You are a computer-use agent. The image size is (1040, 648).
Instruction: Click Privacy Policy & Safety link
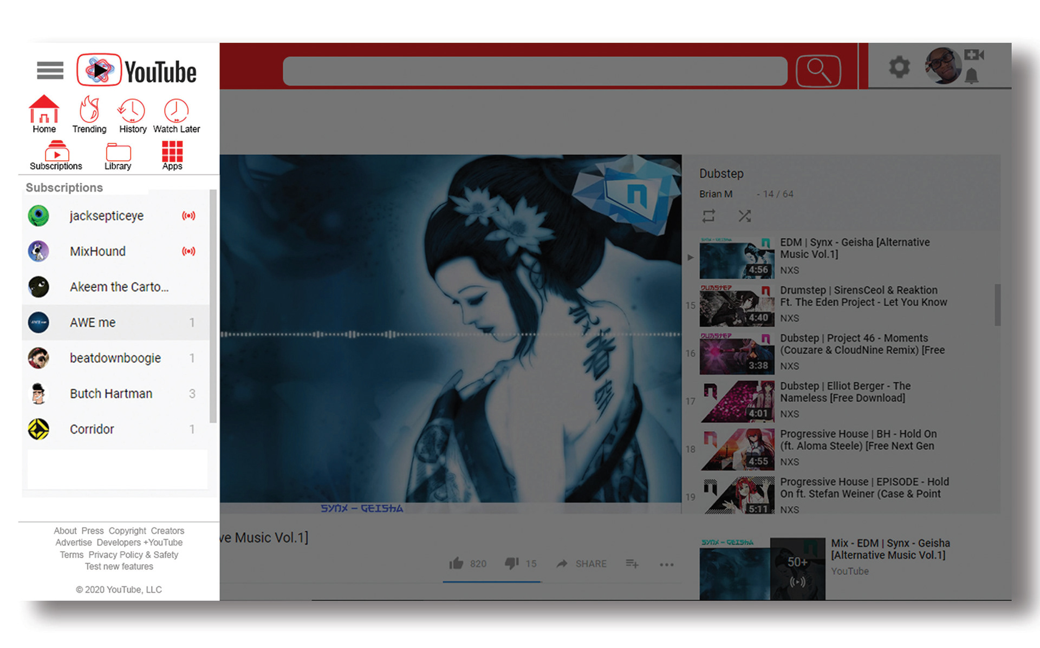coord(133,555)
